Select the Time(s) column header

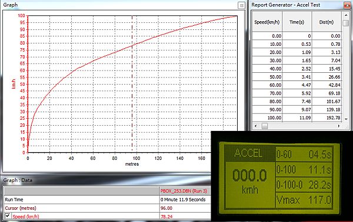(x=297, y=22)
